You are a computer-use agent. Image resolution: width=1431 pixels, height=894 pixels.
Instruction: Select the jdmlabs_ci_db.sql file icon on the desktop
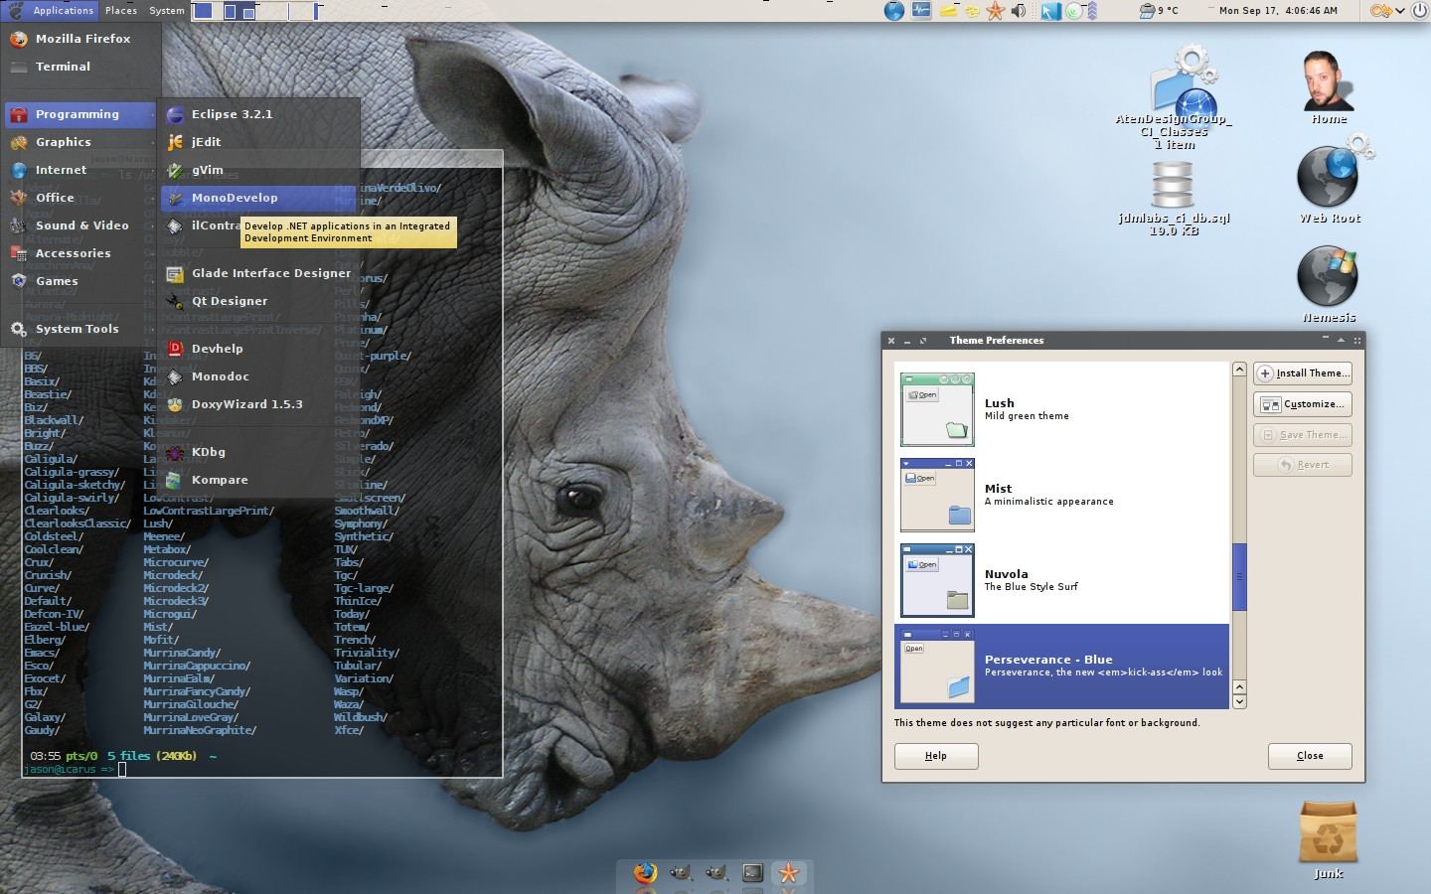[x=1174, y=198]
